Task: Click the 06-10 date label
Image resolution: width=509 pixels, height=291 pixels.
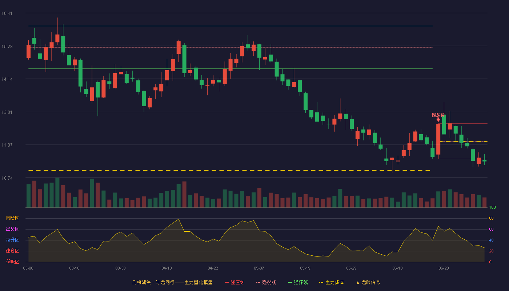Action: pyautogui.click(x=397, y=268)
